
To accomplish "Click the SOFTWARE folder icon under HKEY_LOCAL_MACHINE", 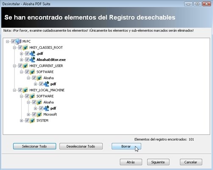I will tap(32, 96).
